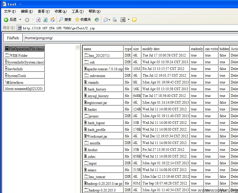Open the Back button history dropdown arrow
This screenshot has width=238, height=193.
pyautogui.click(x=20, y=20)
